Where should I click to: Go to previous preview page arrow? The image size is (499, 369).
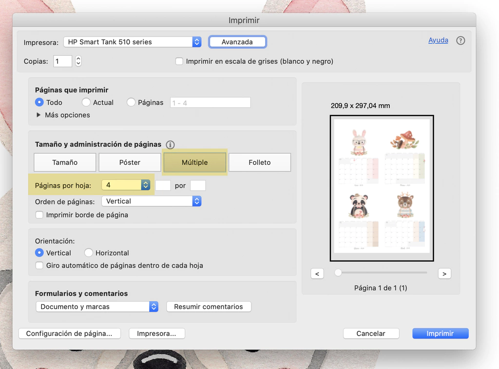[317, 274]
